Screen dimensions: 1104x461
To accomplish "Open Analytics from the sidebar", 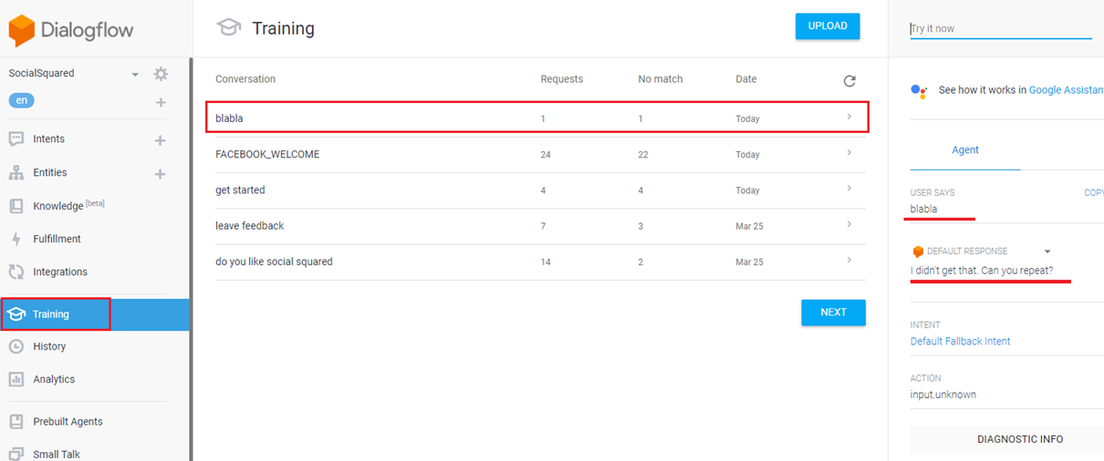I will 54,379.
